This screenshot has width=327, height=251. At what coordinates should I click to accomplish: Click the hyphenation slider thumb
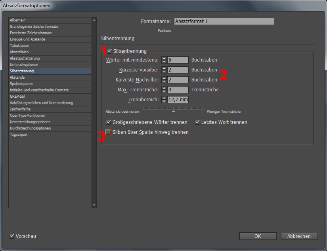173,112
